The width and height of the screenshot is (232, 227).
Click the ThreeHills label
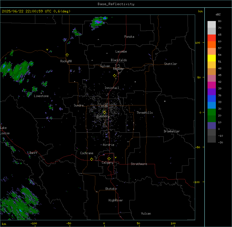tap(145, 113)
